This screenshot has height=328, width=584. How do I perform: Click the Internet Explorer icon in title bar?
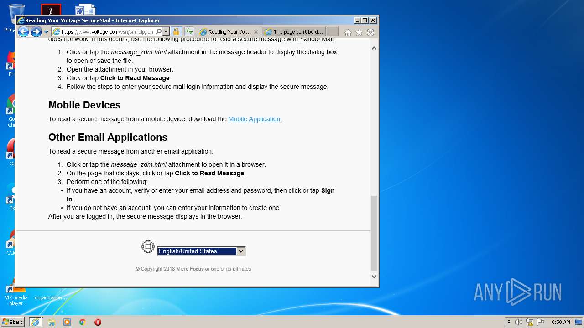point(21,20)
